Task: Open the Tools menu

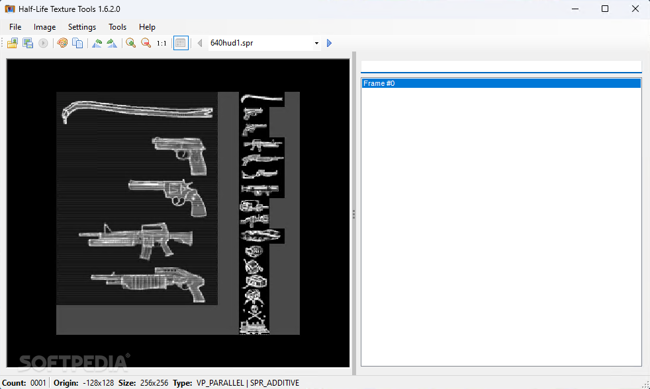Action: point(117,27)
